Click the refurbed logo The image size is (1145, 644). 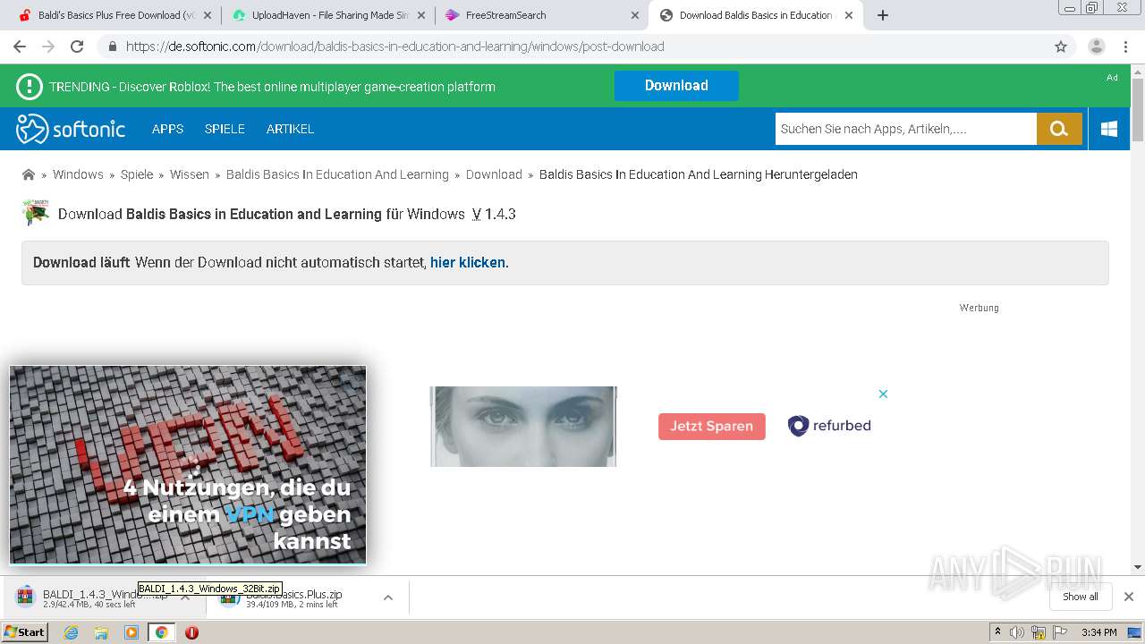click(829, 426)
